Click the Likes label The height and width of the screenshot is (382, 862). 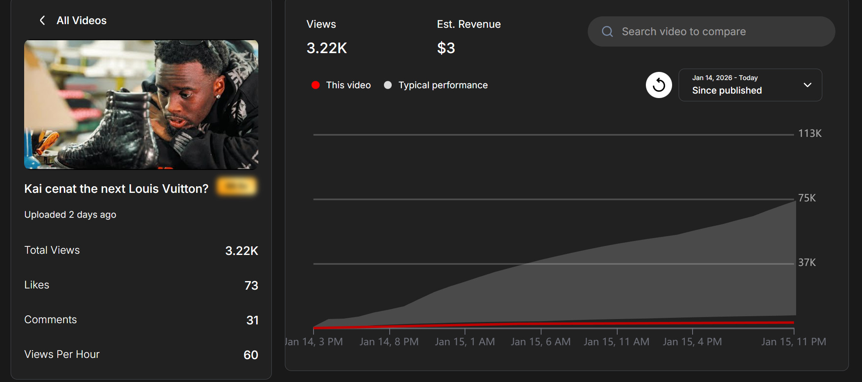(37, 285)
